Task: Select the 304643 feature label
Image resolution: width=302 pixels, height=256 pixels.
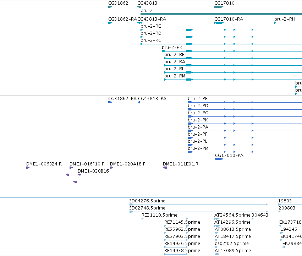Action: pyautogui.click(x=260, y=215)
